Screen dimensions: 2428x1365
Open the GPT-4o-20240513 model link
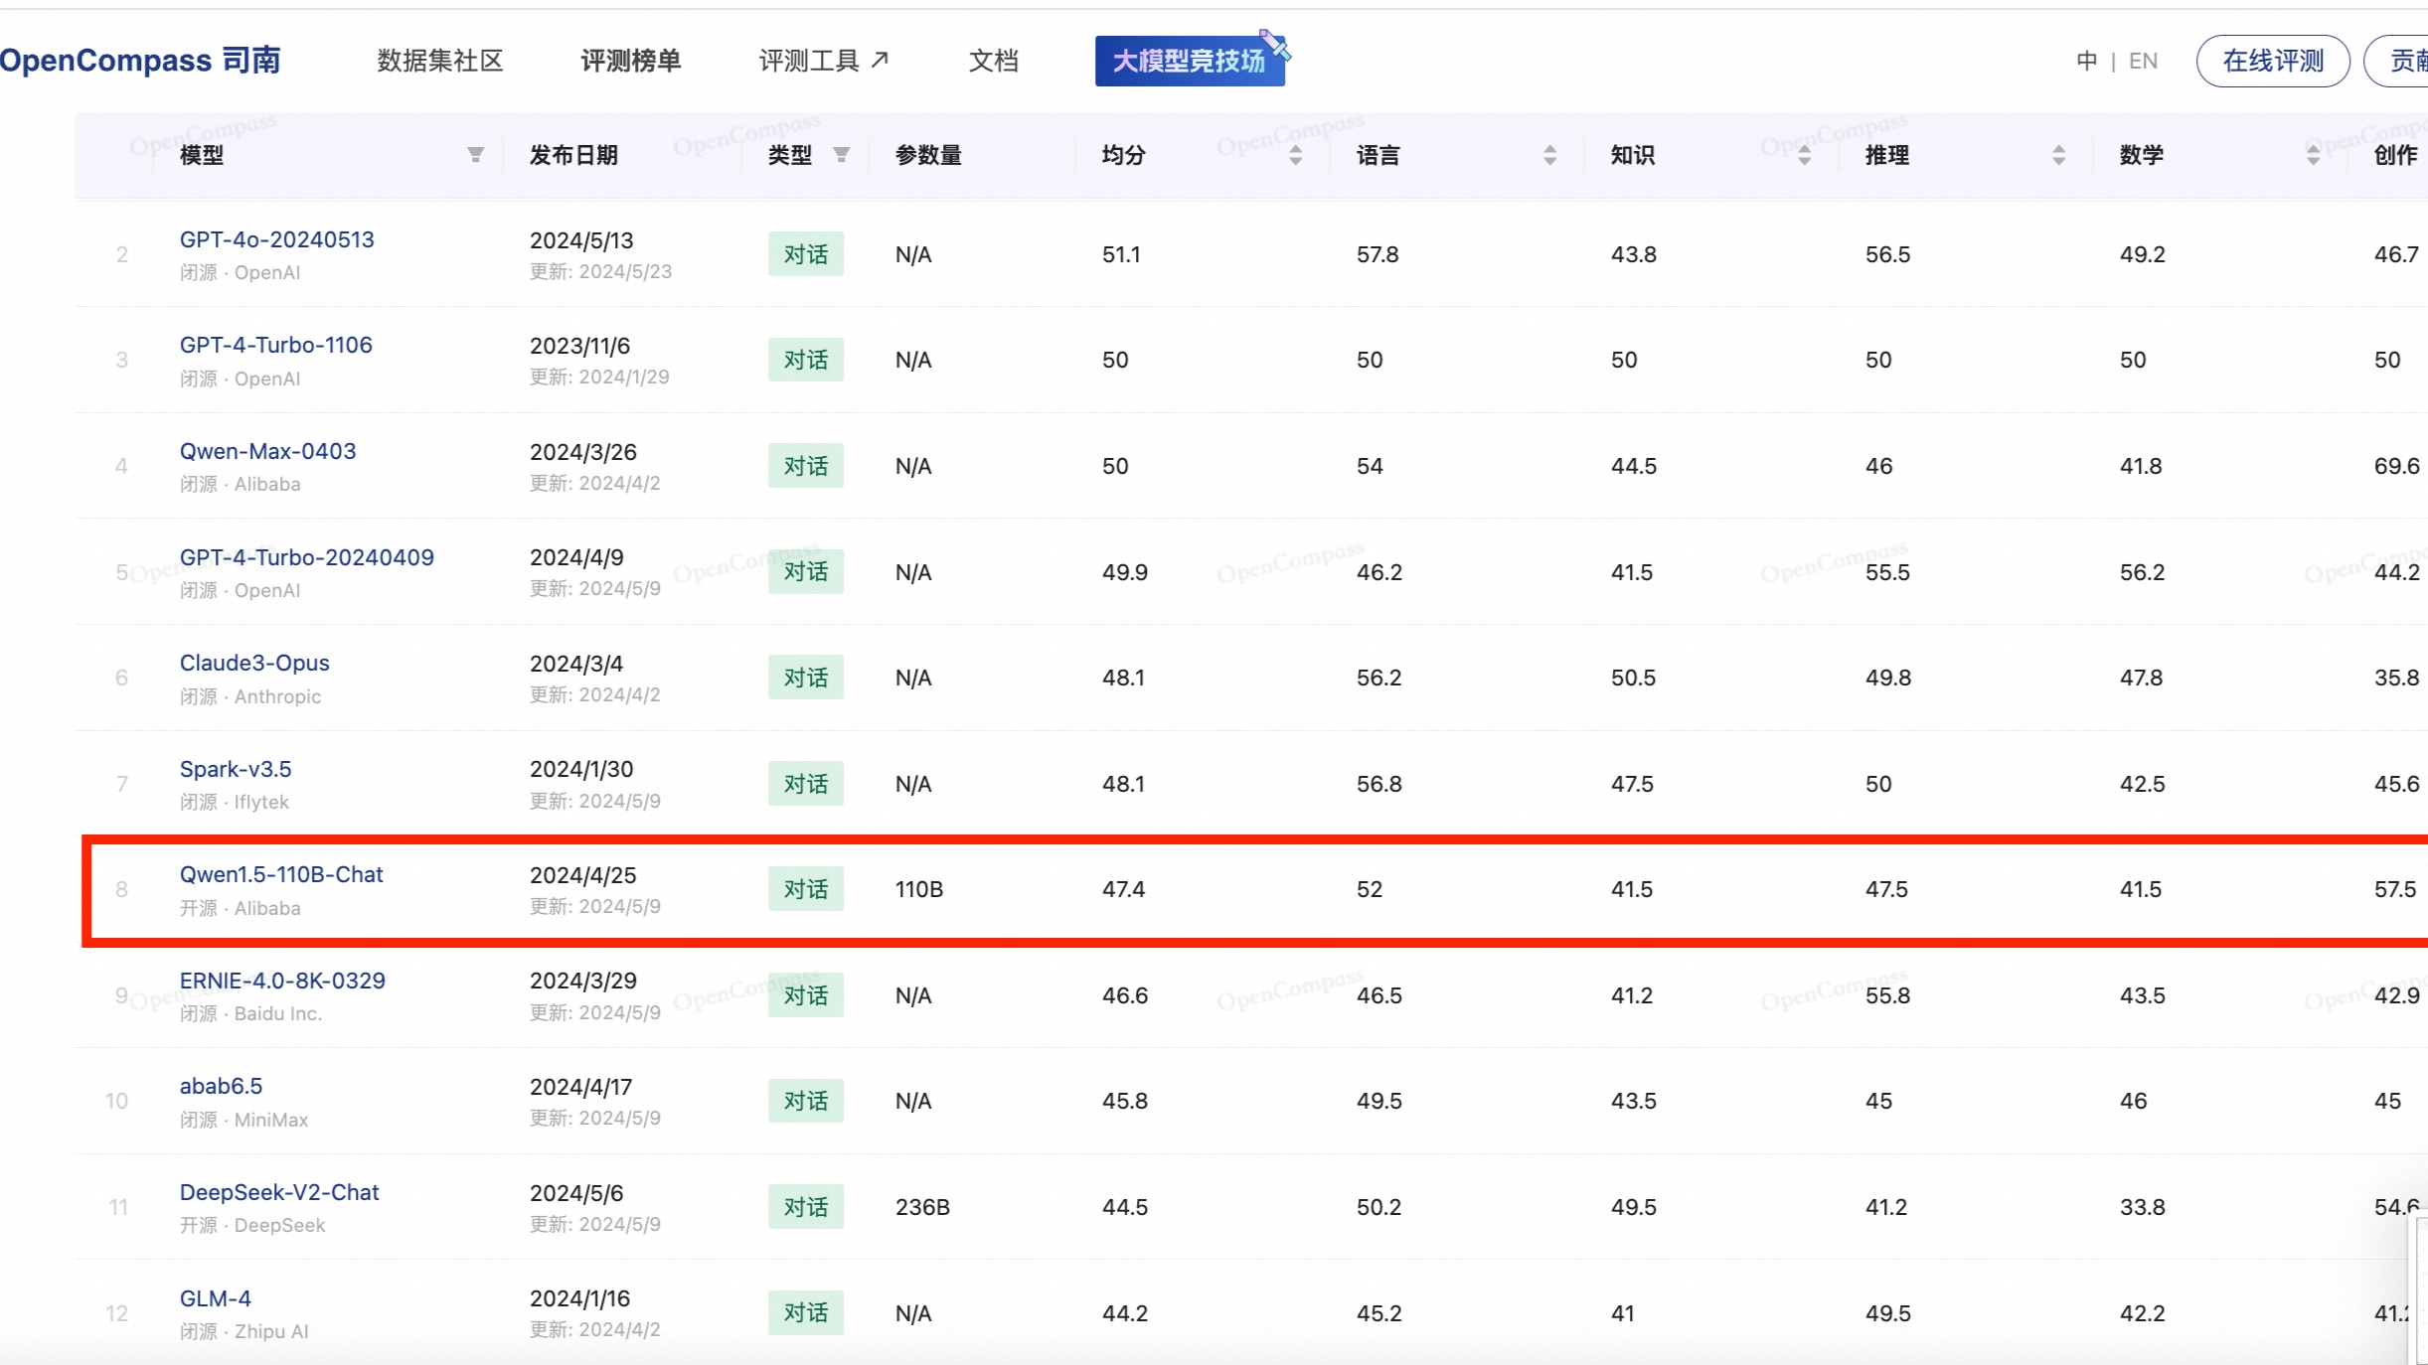click(277, 239)
